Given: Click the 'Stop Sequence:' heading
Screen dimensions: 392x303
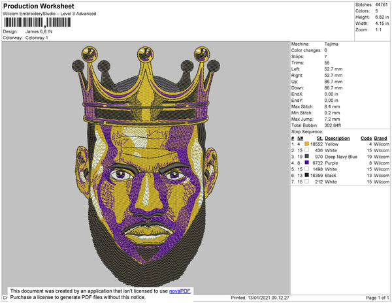Looking at the screenshot, I should [307, 132].
